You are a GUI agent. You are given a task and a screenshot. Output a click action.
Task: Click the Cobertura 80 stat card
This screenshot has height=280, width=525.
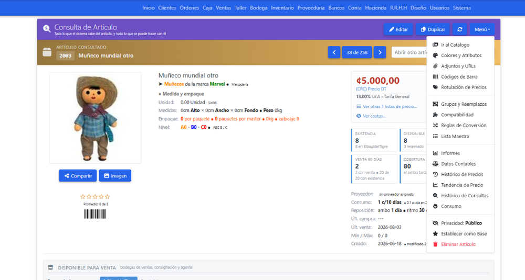[414, 169]
